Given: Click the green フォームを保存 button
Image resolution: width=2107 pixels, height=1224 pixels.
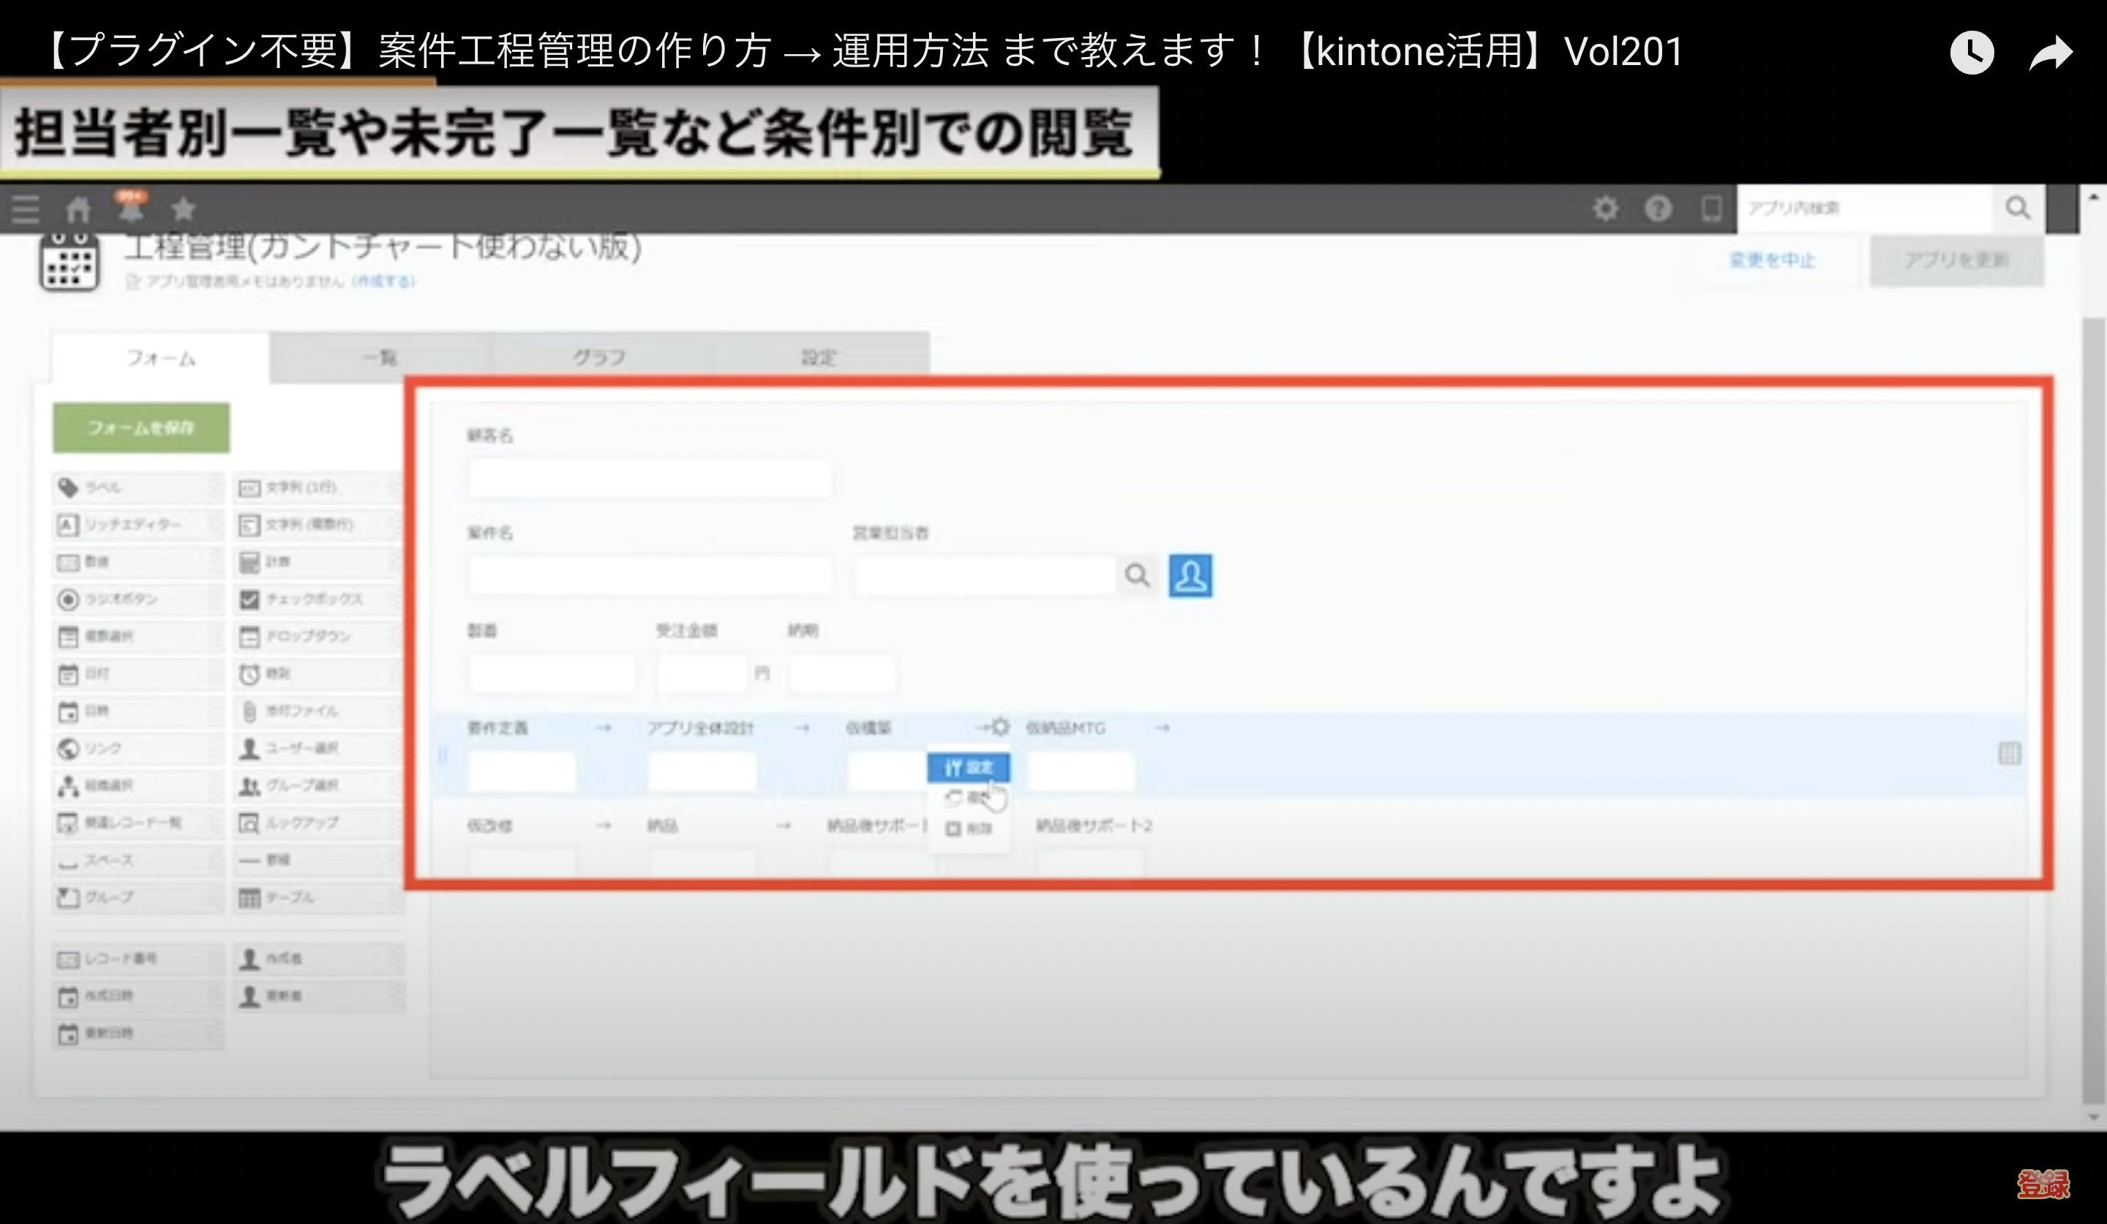Looking at the screenshot, I should click(x=141, y=428).
